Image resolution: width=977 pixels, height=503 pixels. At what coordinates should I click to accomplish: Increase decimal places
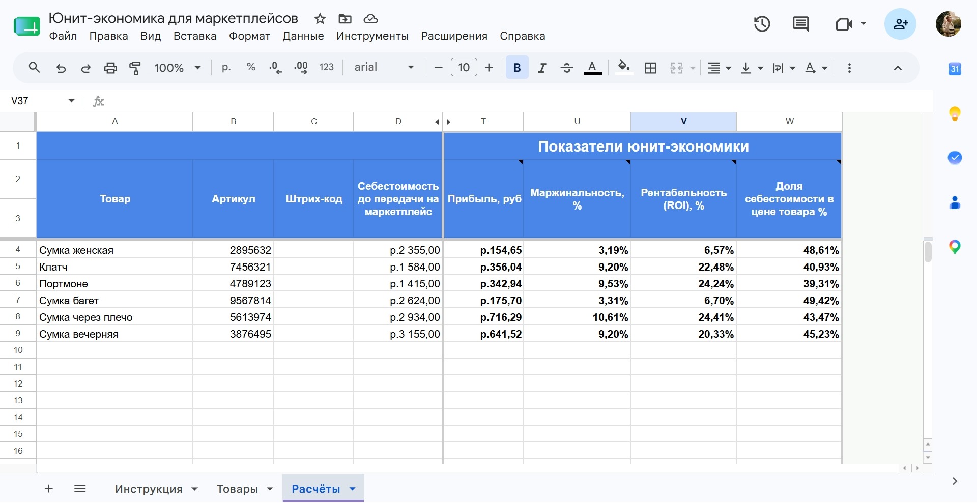[x=301, y=68]
